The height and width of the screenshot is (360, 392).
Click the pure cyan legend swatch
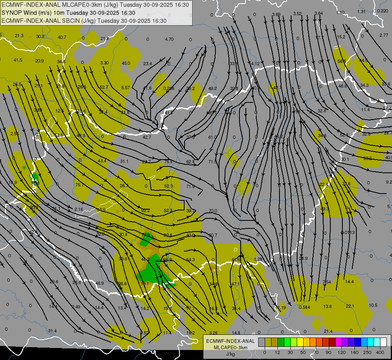[x=371, y=342]
